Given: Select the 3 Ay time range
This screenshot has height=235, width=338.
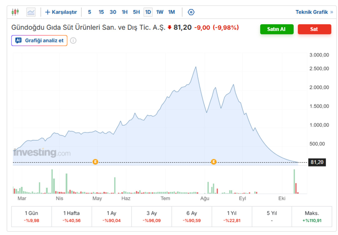Looking at the screenshot, I should (152, 217).
